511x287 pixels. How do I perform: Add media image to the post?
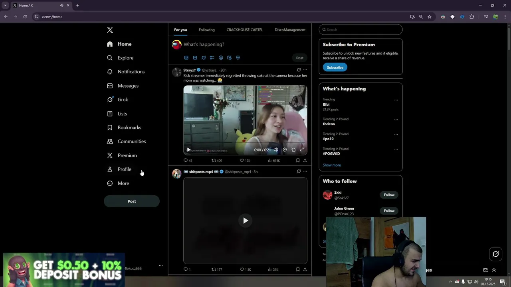tap(186, 58)
